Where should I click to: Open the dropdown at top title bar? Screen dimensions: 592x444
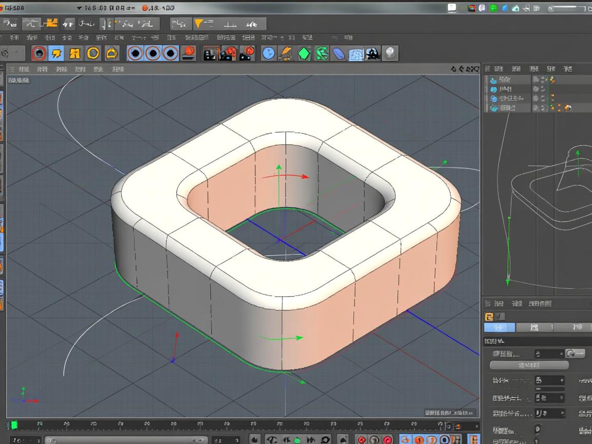pos(80,8)
